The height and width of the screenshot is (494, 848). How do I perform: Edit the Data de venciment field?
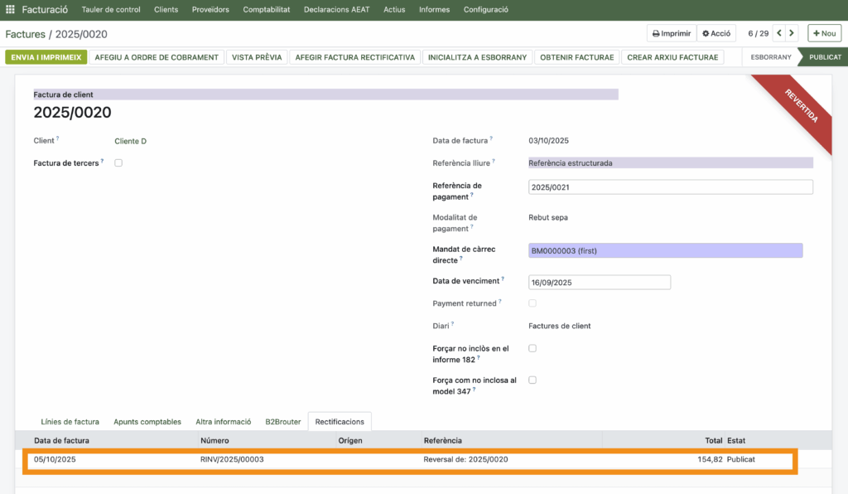pyautogui.click(x=599, y=283)
